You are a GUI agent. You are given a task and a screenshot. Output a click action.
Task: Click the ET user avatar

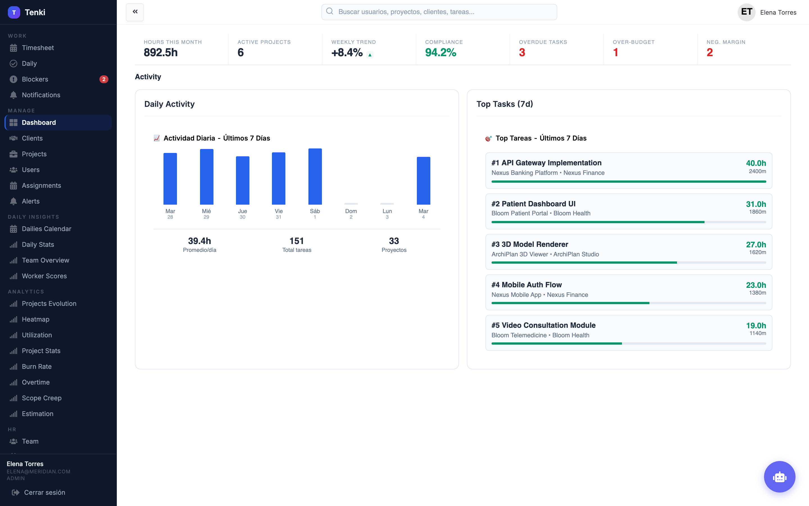[x=746, y=12]
